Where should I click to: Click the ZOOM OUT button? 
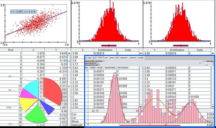[133, 58]
